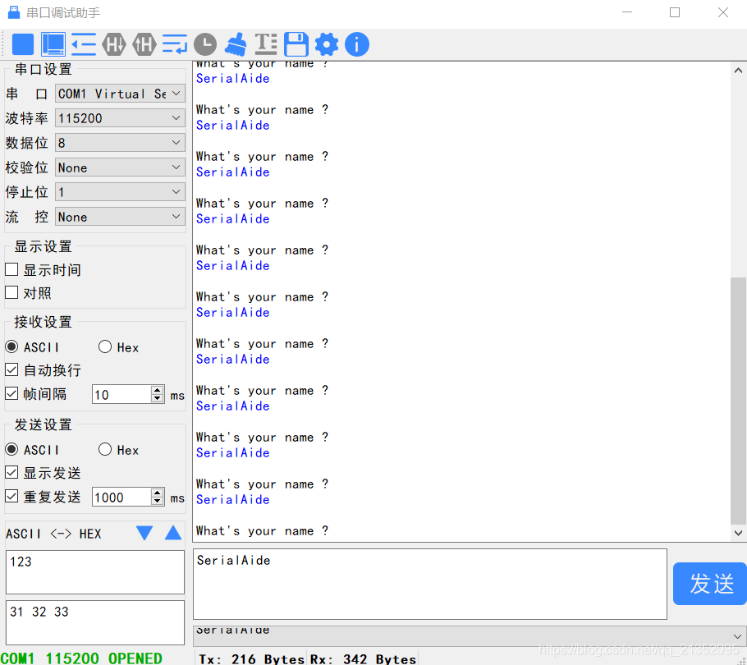Click the app logo in the title bar
747x665 pixels.
coord(14,12)
